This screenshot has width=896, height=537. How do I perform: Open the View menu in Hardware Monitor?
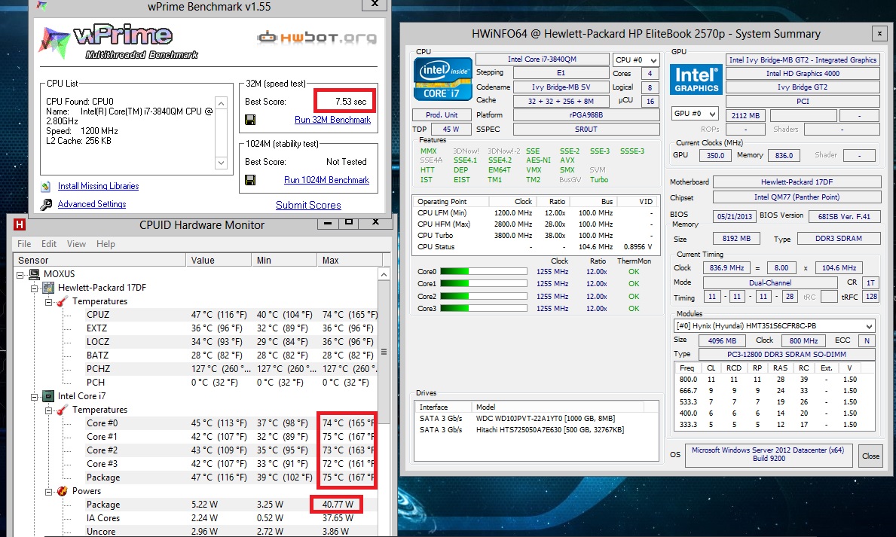coord(76,244)
